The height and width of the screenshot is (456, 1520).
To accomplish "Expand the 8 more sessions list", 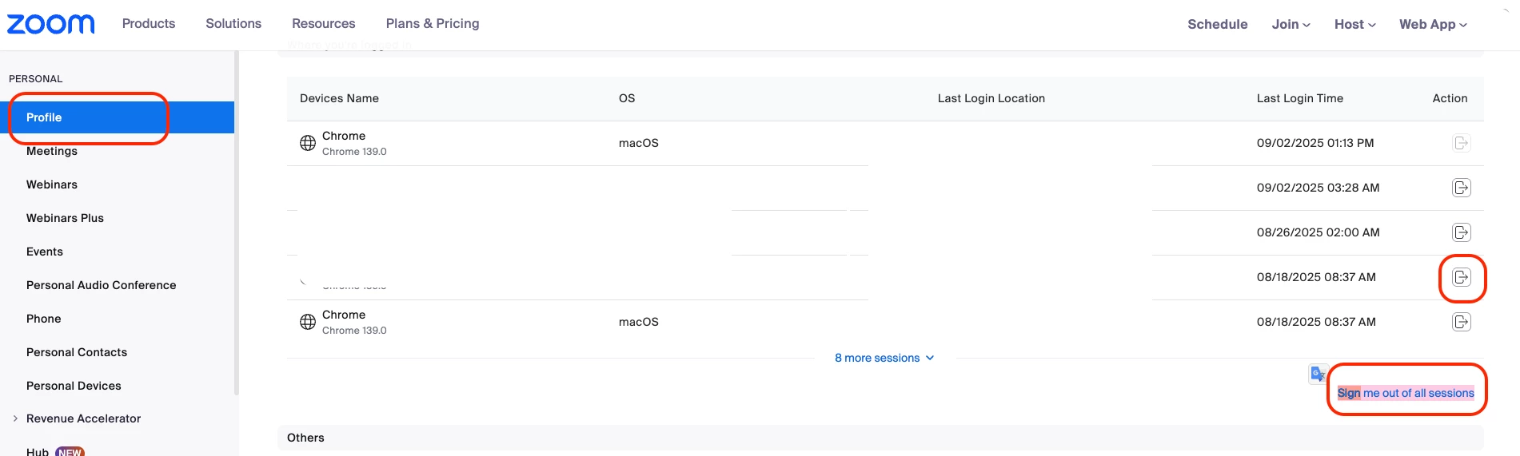I will point(884,358).
